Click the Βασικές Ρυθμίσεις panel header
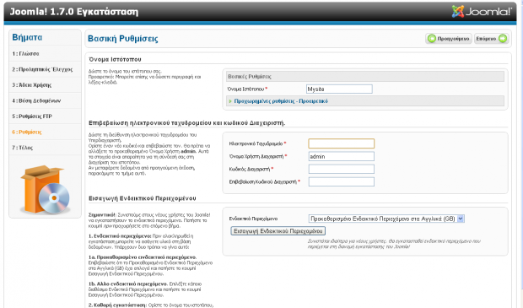 365,77
